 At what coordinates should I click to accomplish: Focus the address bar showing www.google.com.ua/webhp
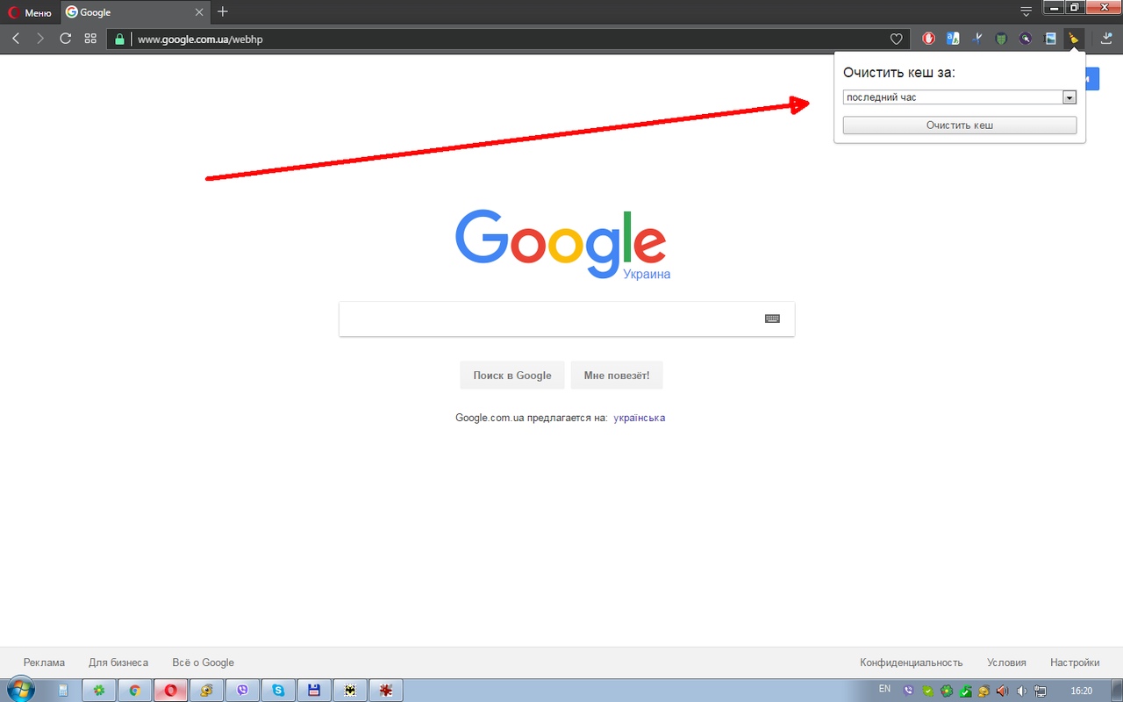click(509, 39)
